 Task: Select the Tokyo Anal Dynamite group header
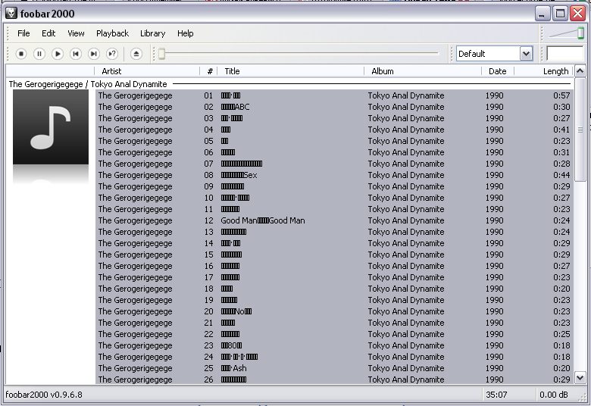point(88,84)
